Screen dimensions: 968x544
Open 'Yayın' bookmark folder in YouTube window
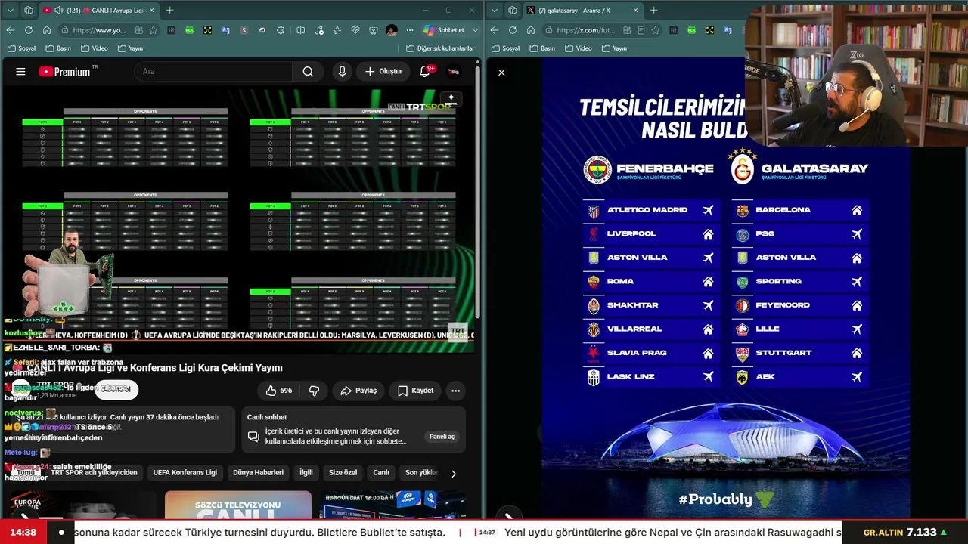[x=129, y=48]
